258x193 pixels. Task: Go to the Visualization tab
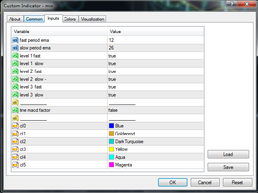click(92, 19)
